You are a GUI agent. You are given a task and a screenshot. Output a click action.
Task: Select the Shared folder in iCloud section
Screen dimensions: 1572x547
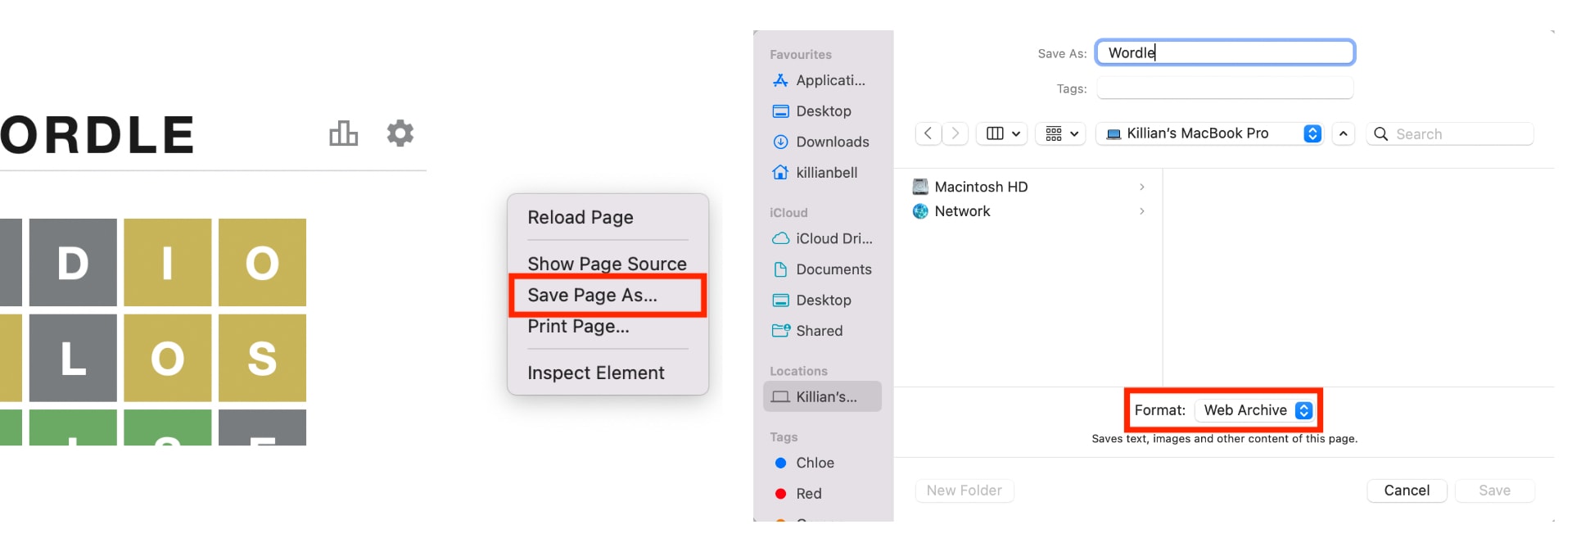point(819,331)
